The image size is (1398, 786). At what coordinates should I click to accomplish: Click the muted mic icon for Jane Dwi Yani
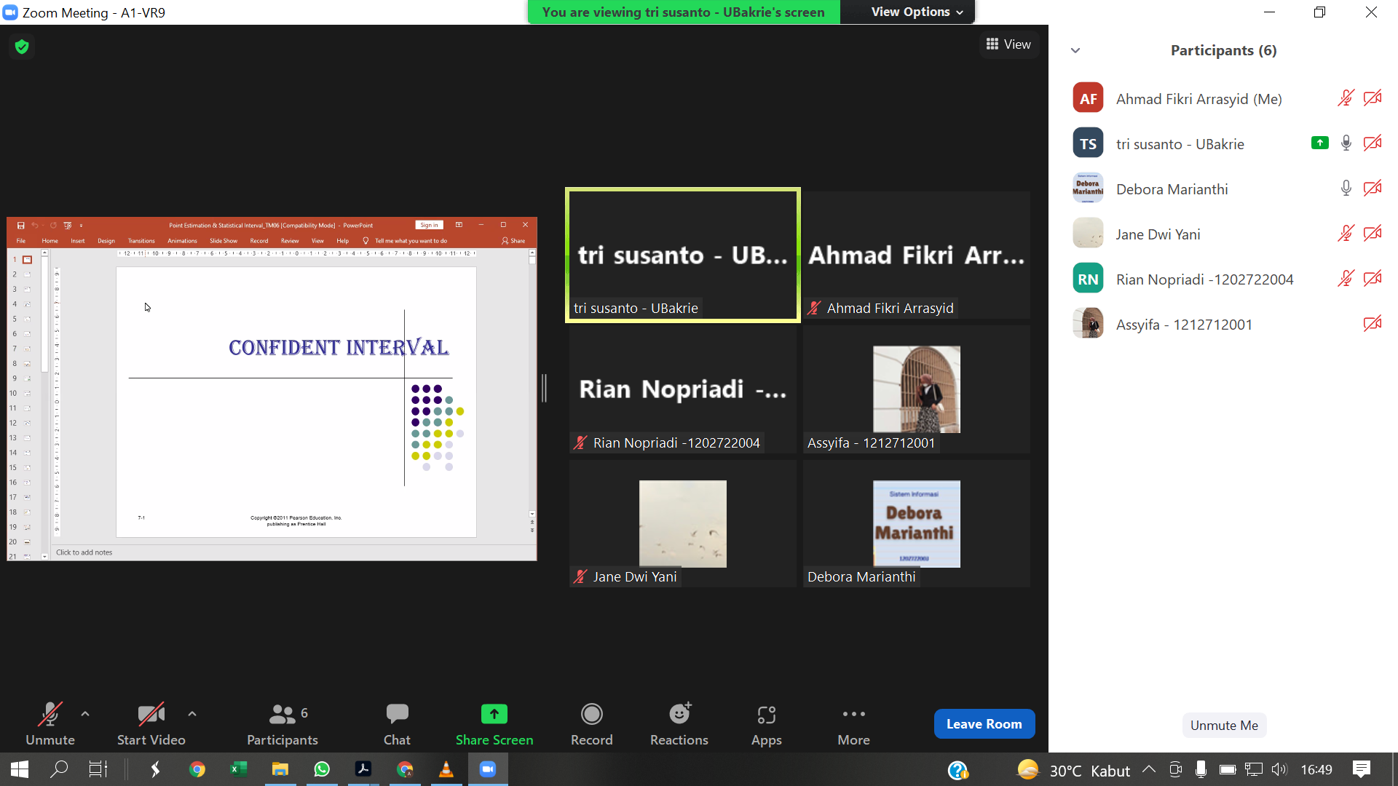click(1346, 234)
